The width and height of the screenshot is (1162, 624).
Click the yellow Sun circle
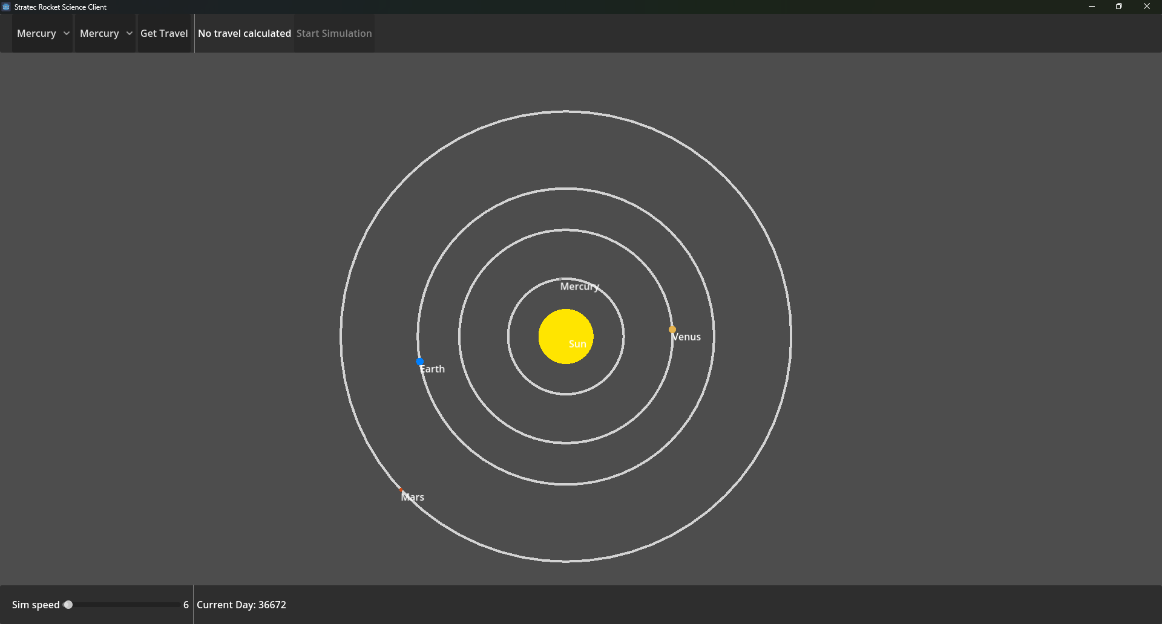click(x=566, y=336)
